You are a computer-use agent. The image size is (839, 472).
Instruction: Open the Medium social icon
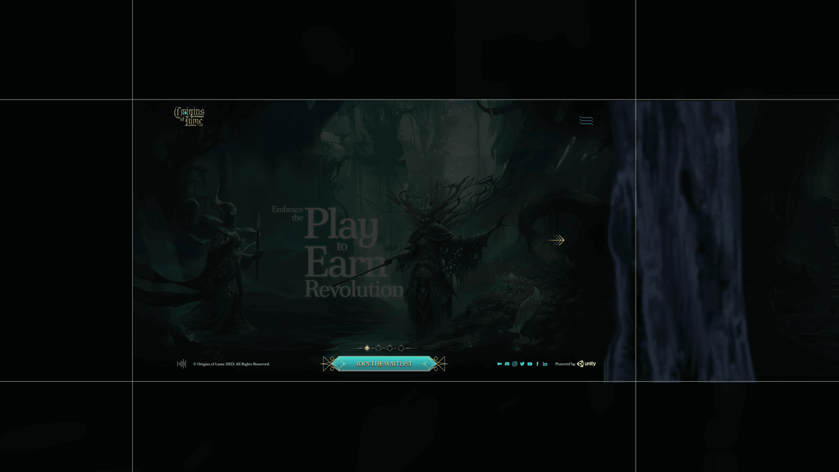pos(499,364)
